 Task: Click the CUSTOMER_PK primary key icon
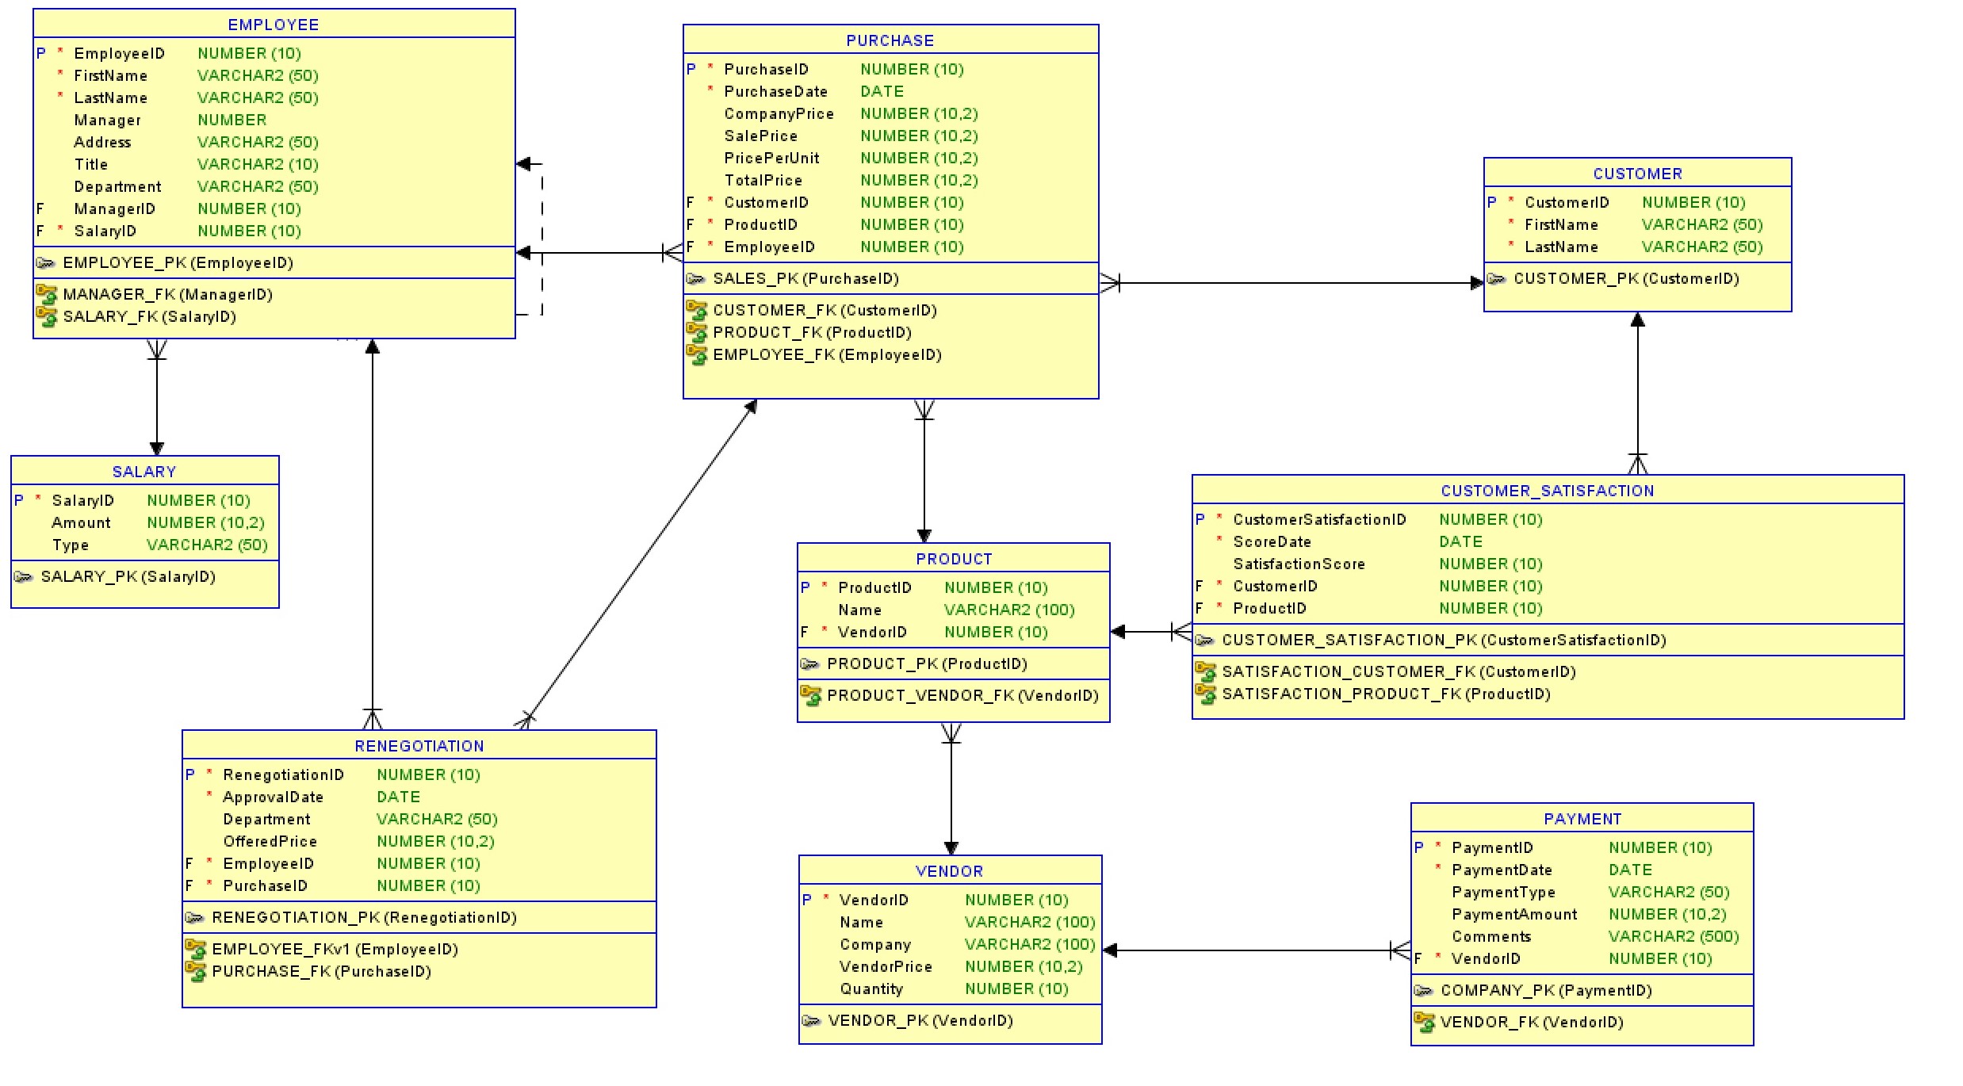[x=1496, y=278]
